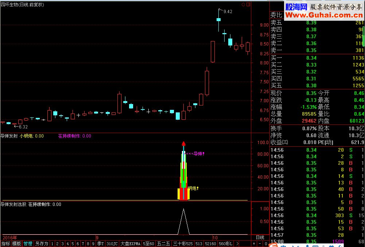This screenshot has height=247, width=365.
Task: Select template slot number 3
Action: coord(63,244)
